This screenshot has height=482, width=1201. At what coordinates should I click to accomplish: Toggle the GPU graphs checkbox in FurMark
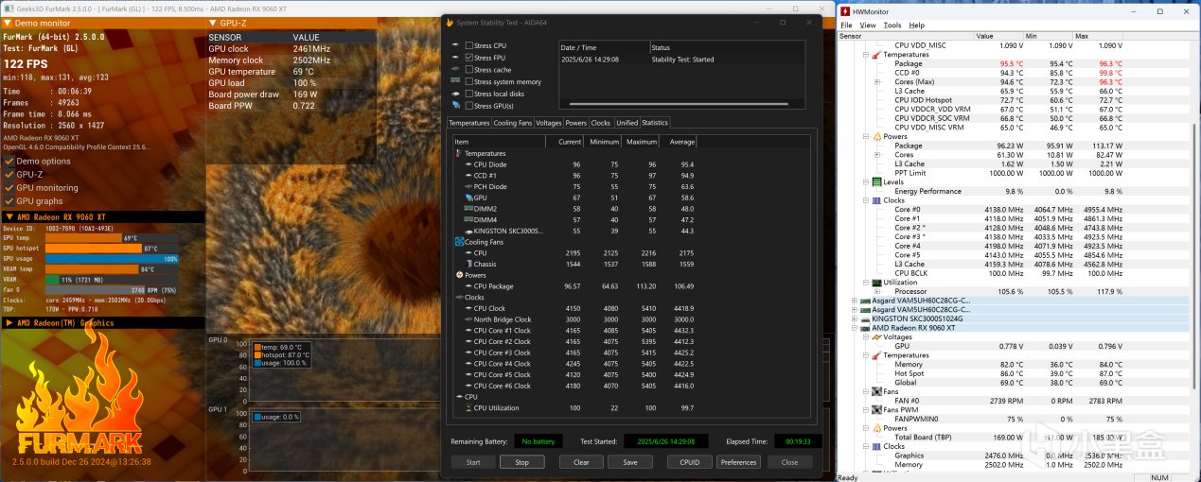tap(9, 201)
